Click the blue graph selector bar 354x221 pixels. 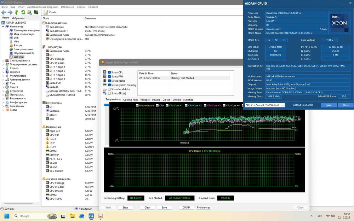tap(107, 105)
